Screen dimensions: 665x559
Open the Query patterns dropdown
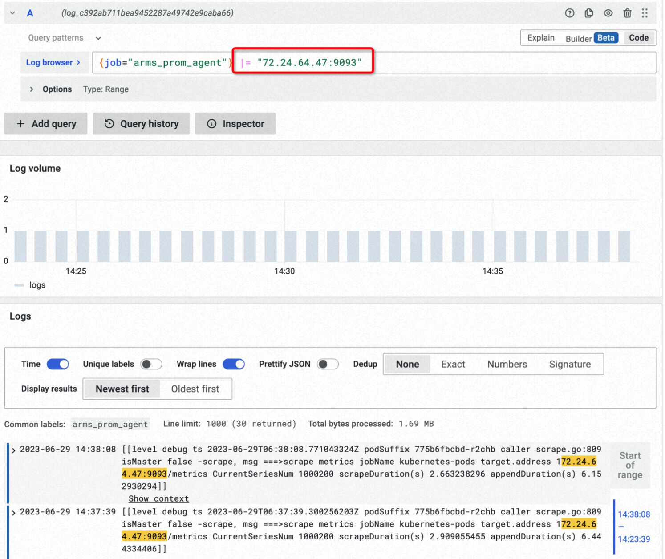65,38
